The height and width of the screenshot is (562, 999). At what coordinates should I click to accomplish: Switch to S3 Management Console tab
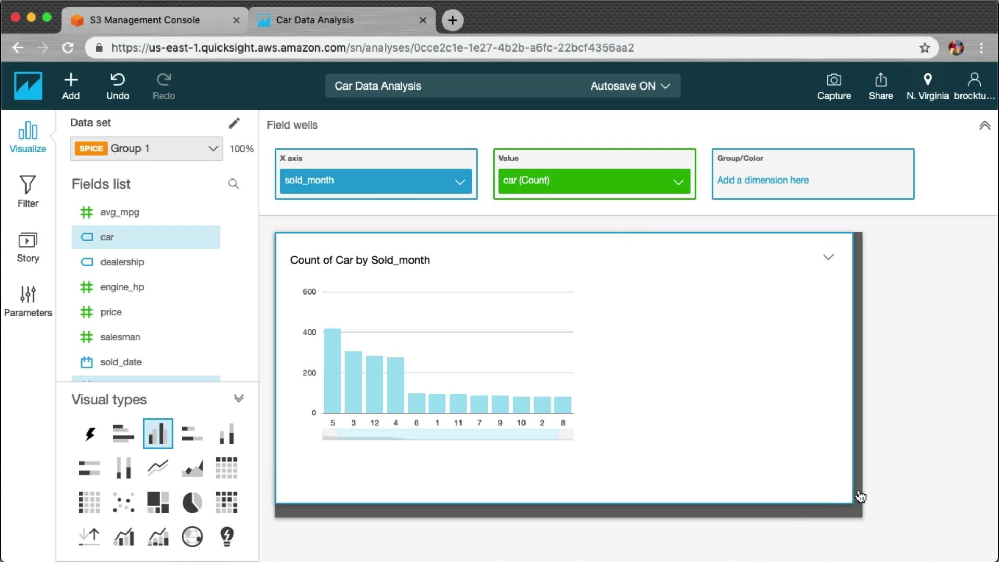[145, 20]
